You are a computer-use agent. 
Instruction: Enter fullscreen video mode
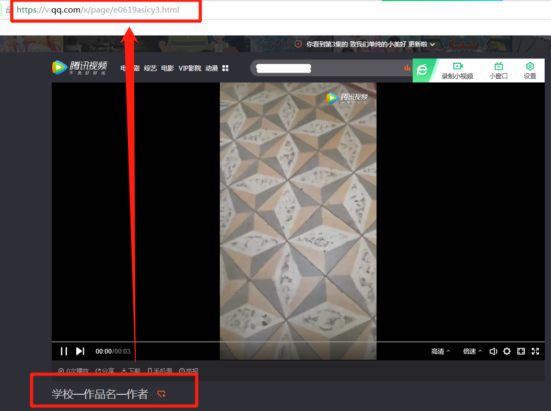click(x=535, y=351)
